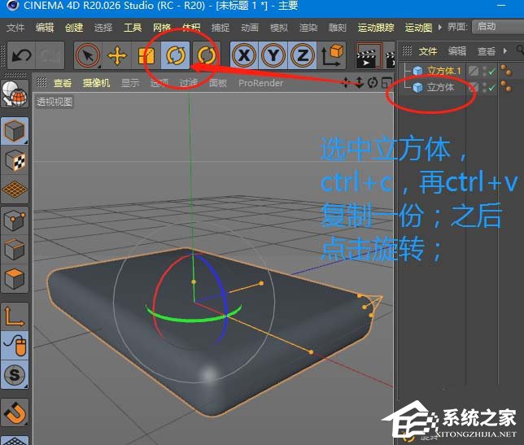Open the 运动跟踪 menu

[x=376, y=28]
